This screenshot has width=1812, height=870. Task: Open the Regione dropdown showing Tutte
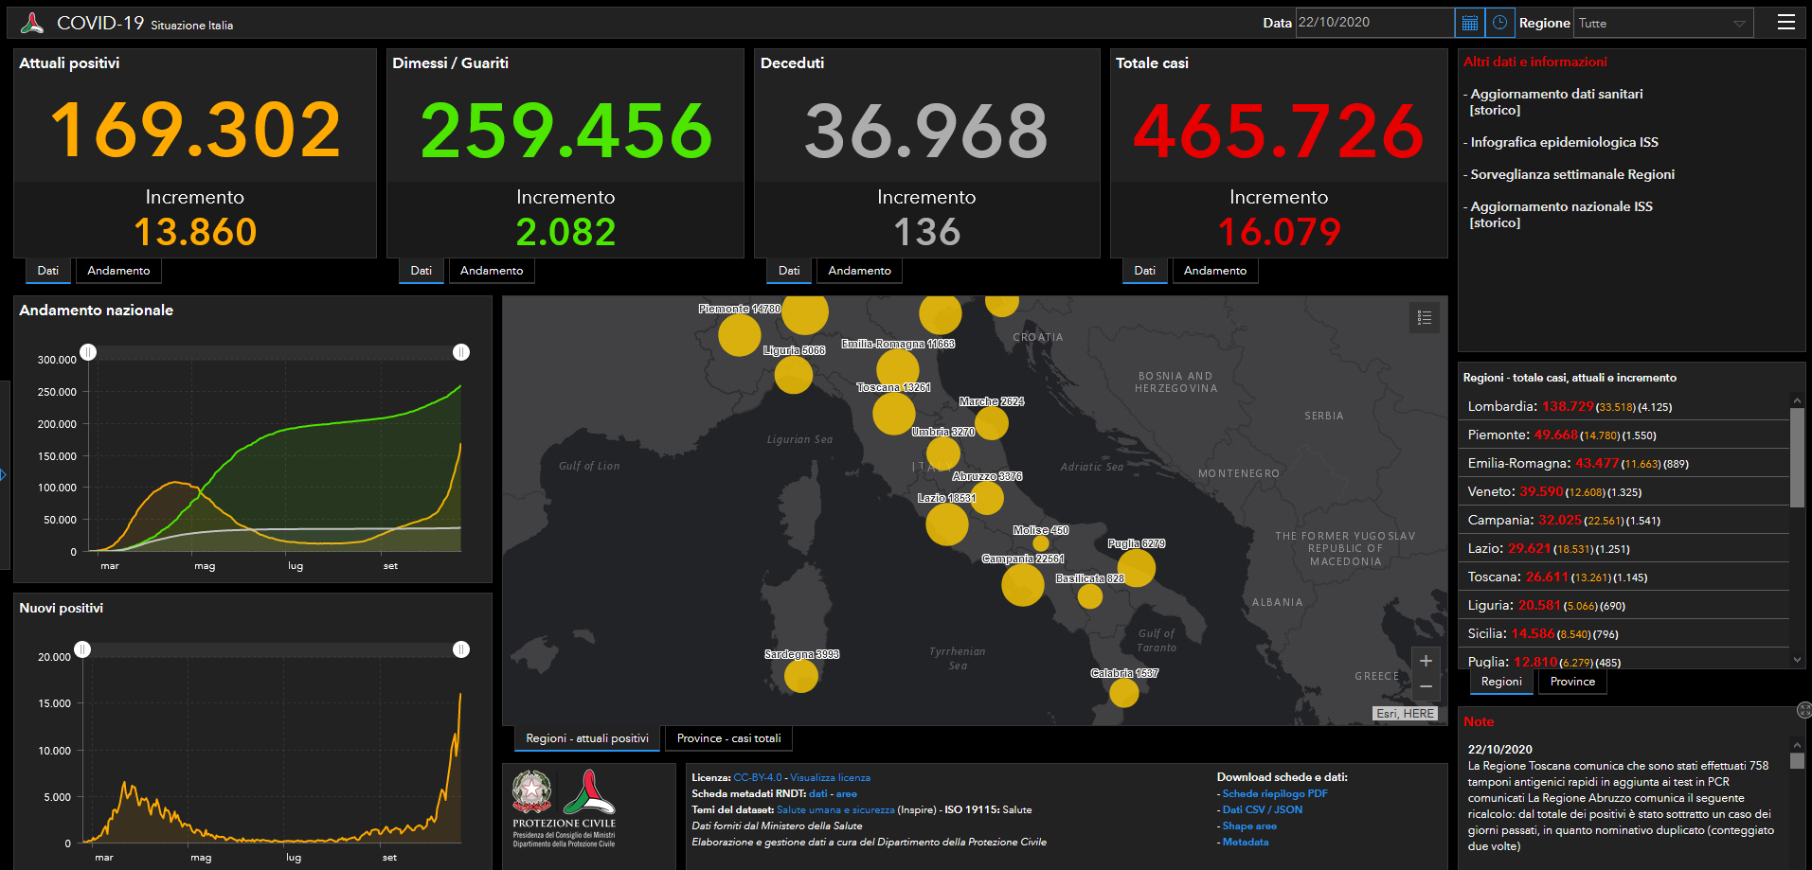1662,23
